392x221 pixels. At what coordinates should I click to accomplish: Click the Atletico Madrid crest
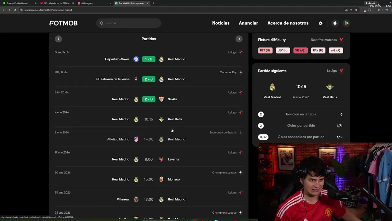tap(136, 139)
